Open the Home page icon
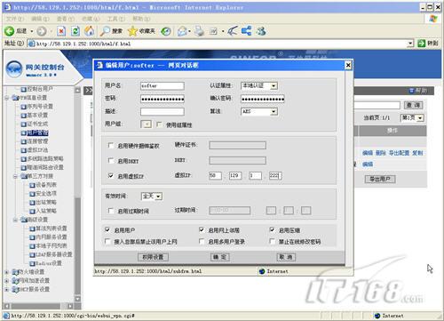This screenshot has height=321, width=444. [90, 31]
